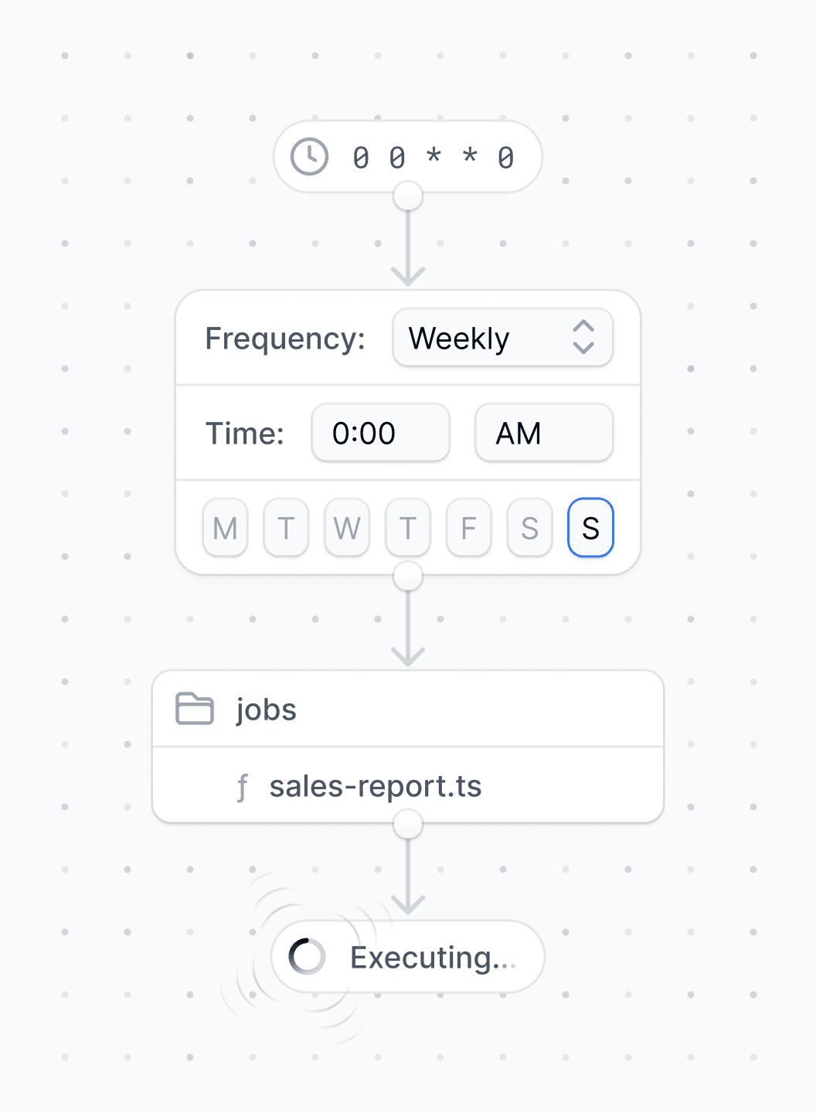Click the jobs folder icon
Image resolution: width=816 pixels, height=1113 pixels.
(195, 709)
